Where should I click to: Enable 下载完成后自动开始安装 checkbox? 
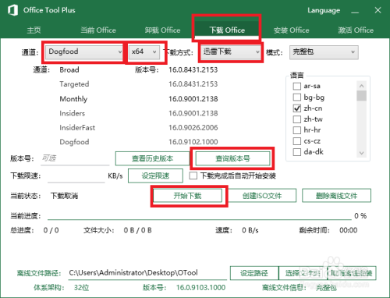click(193, 176)
